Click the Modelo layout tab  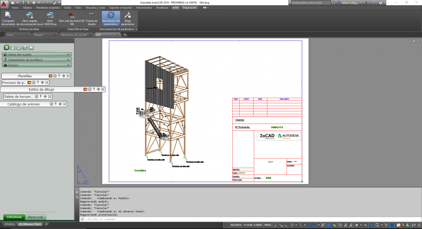tap(9, 224)
